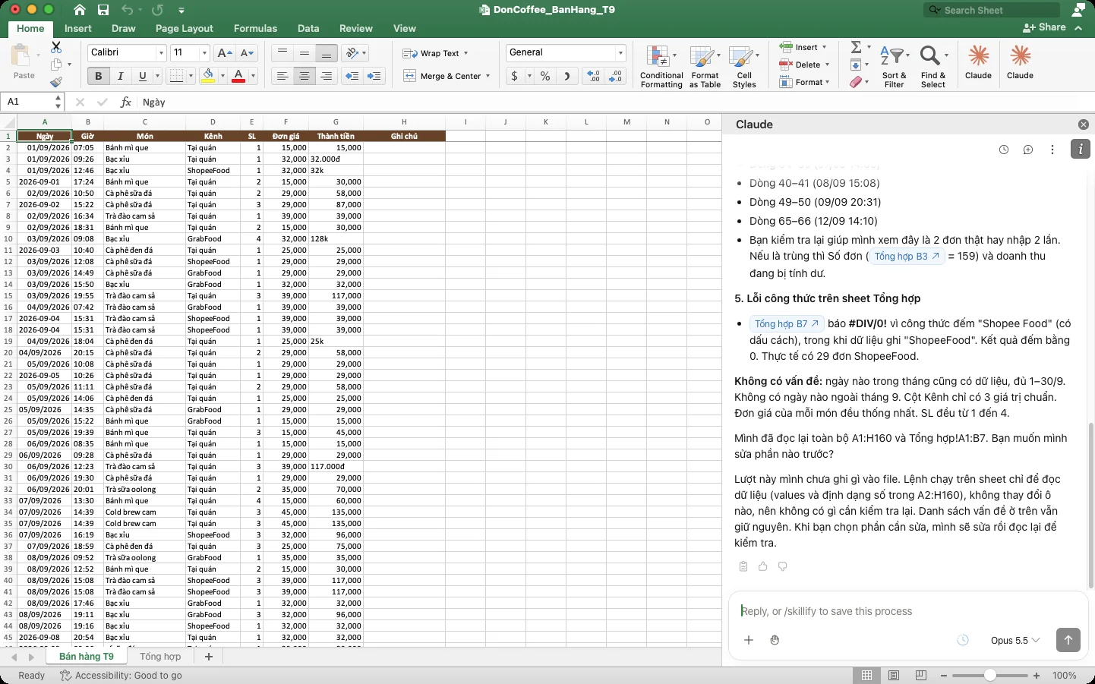Open the Opus 5.5 model selector
Viewport: 1095px width, 684px height.
point(1015,640)
